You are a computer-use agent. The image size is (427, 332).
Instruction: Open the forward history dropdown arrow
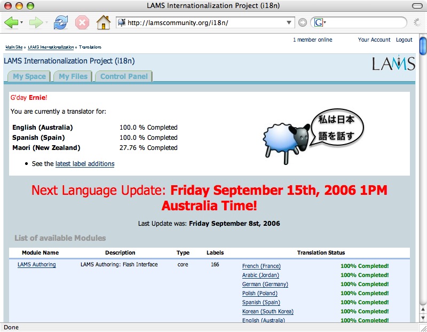click(x=46, y=23)
